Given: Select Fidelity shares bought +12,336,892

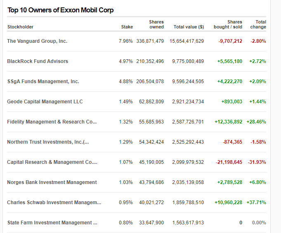Looking at the screenshot, I should pos(228,122).
